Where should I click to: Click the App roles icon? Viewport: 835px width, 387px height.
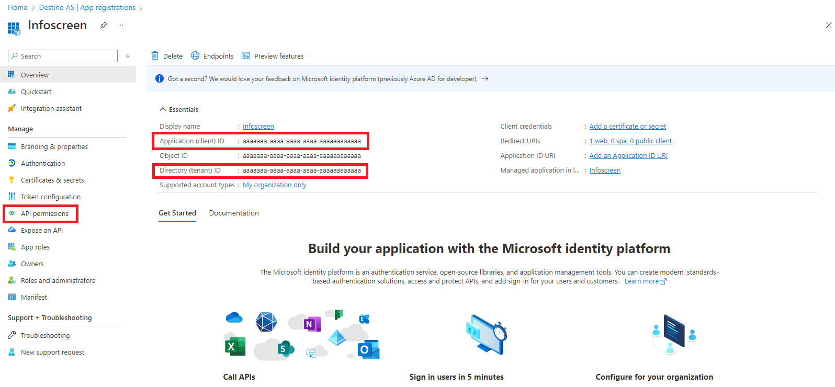click(x=12, y=247)
